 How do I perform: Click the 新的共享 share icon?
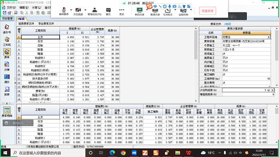[139, 10]
